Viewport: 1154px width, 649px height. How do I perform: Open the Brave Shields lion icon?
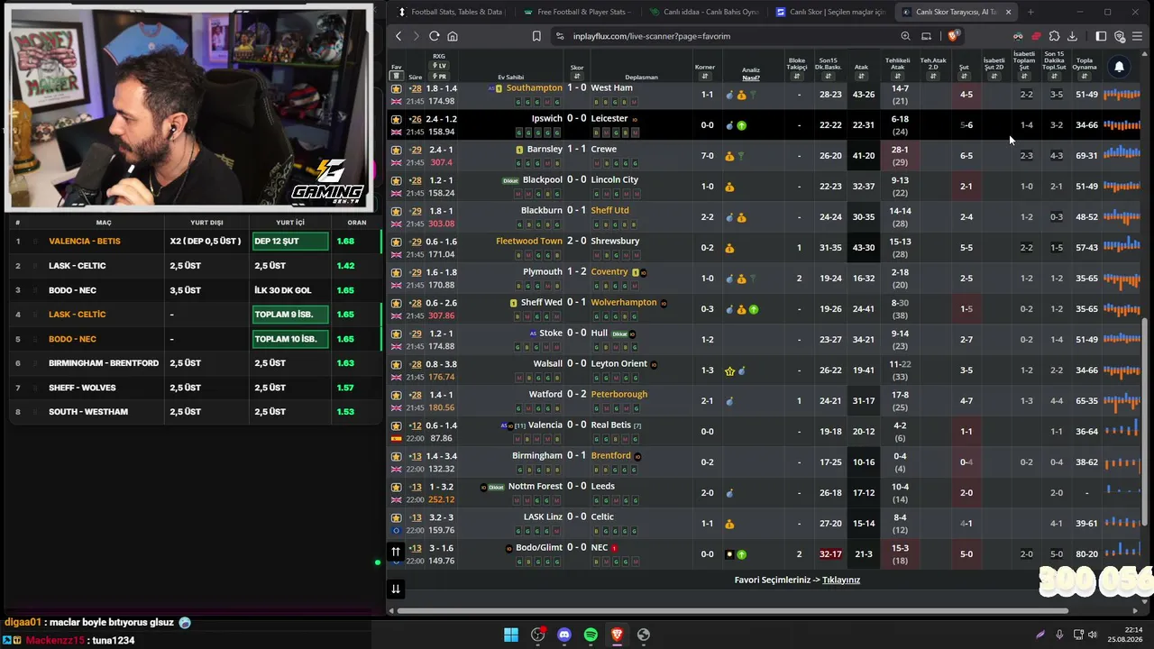(x=954, y=36)
